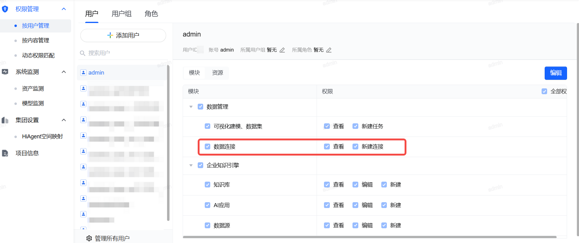
Task: Click the magnifier icon in the user search
Action: [82, 53]
